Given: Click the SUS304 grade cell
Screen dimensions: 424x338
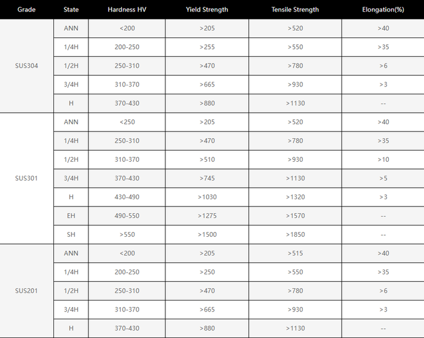Looking at the screenshot, I should [27, 65].
